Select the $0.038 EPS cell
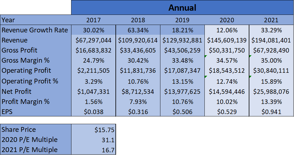The width and height of the screenshot is (294, 155). click(x=93, y=112)
